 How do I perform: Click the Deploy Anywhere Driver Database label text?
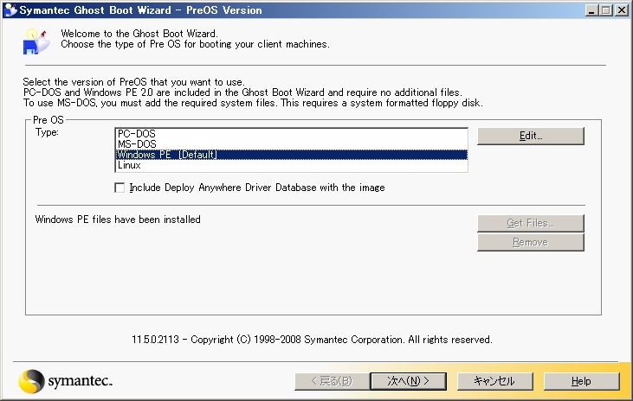click(x=256, y=188)
